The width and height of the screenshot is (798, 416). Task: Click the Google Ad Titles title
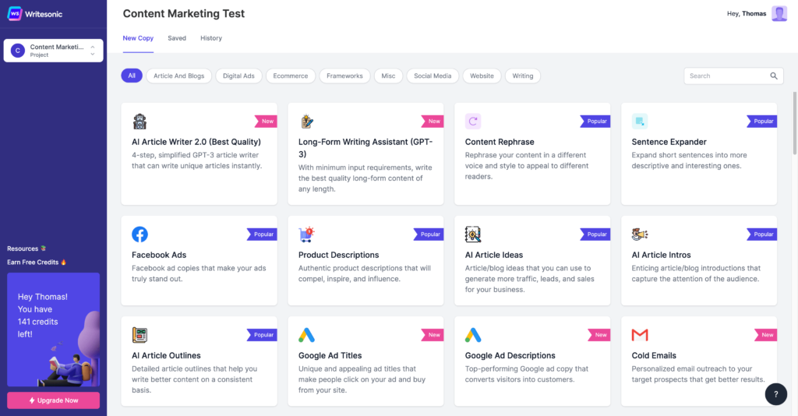(x=330, y=355)
